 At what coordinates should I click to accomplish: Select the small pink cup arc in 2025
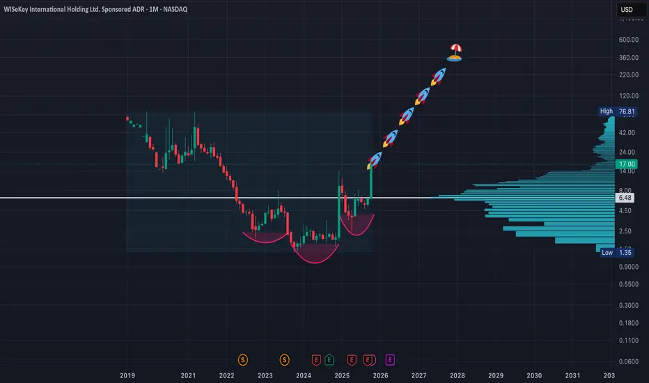(357, 226)
